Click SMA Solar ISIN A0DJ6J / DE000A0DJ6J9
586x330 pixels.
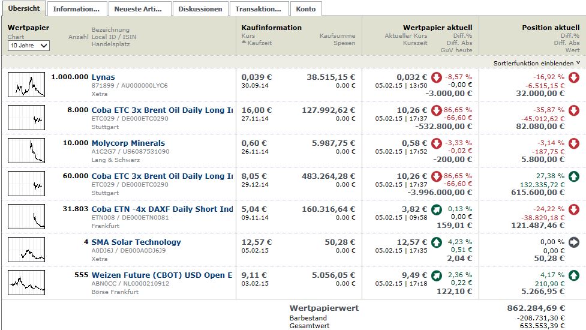click(x=128, y=250)
